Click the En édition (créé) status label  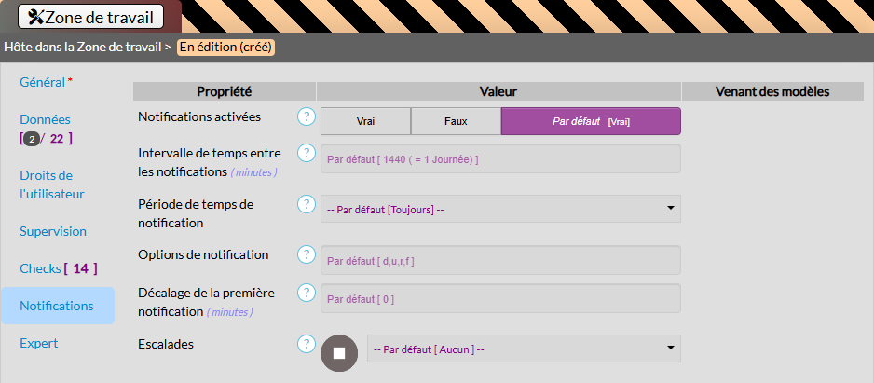[x=226, y=46]
